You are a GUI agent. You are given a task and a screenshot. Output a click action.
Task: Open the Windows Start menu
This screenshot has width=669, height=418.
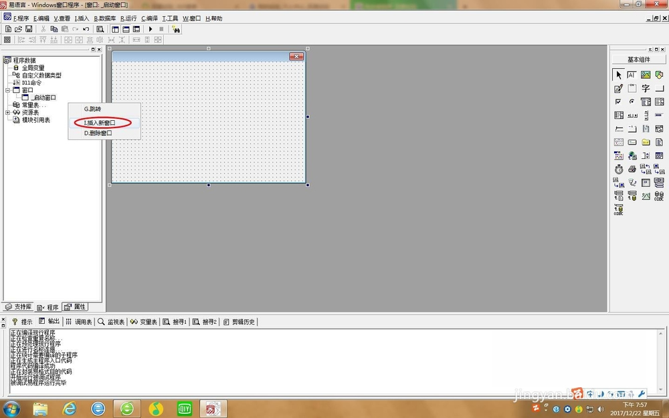coord(11,409)
